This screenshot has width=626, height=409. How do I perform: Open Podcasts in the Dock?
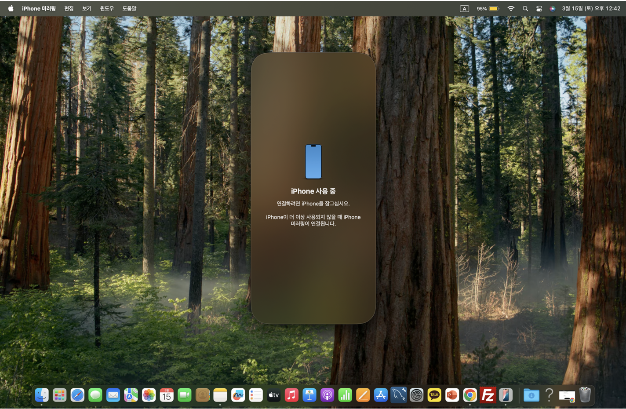pyautogui.click(x=327, y=395)
